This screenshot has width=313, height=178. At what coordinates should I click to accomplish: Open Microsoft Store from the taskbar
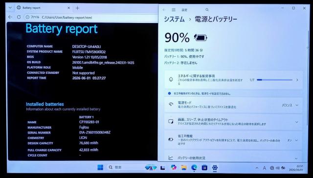pyautogui.click(x=204, y=168)
